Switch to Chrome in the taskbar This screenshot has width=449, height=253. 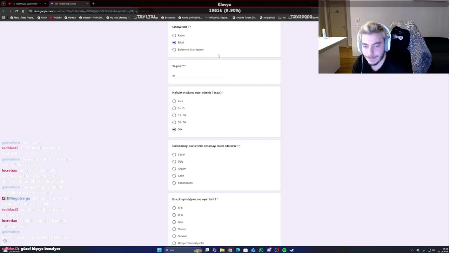tap(230, 250)
